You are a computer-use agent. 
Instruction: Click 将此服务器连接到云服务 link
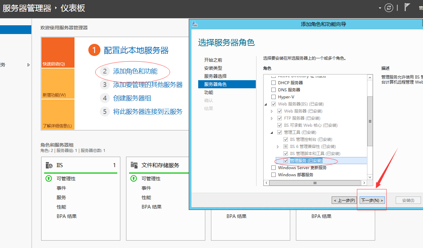point(148,112)
